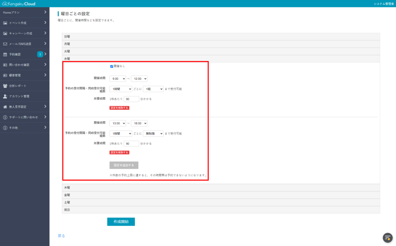Image resolution: width=396 pixels, height=246 pixels.
Task: Click the 顧客管理 card icon
Action: 5,75
